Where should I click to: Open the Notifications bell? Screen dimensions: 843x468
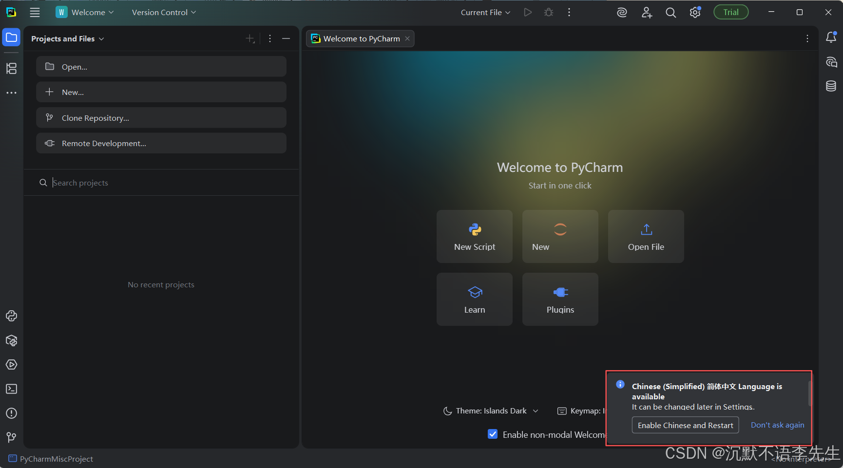(831, 37)
